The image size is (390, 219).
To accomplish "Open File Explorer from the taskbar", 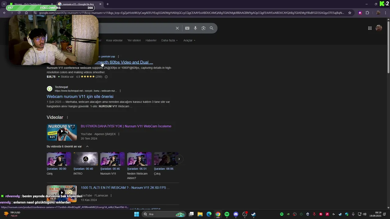I will click(x=200, y=214).
